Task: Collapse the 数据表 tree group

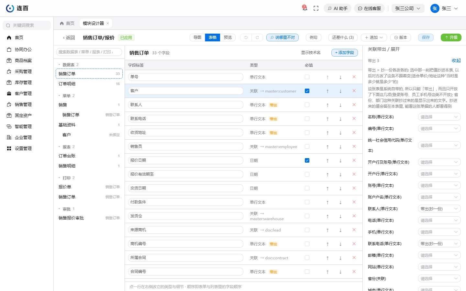Action: click(x=59, y=65)
